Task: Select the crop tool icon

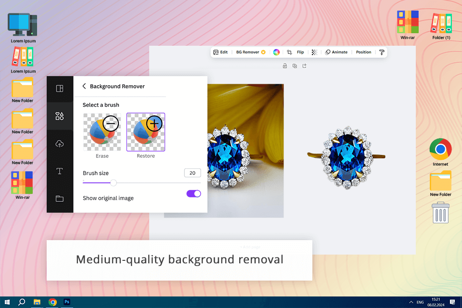Action: (289, 52)
